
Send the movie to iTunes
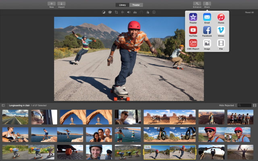click(x=221, y=17)
